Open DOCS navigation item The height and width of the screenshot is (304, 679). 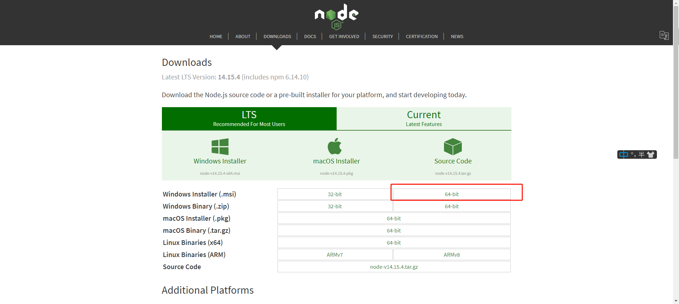(x=310, y=37)
